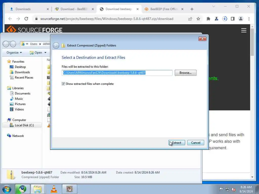Close the Extract Compressed Folders dialog
Image resolution: width=259 pixels, height=194 pixels.
click(x=202, y=39)
